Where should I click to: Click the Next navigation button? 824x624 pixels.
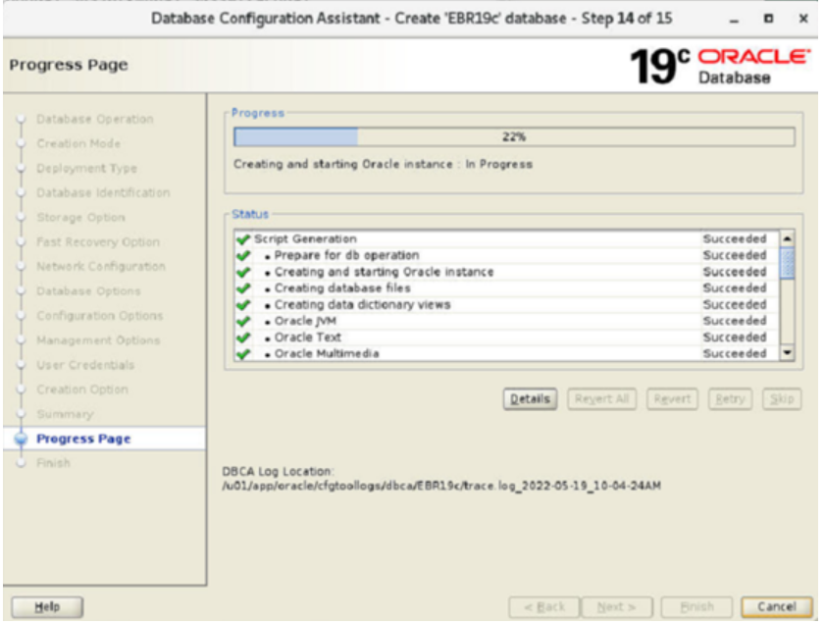[x=617, y=607]
